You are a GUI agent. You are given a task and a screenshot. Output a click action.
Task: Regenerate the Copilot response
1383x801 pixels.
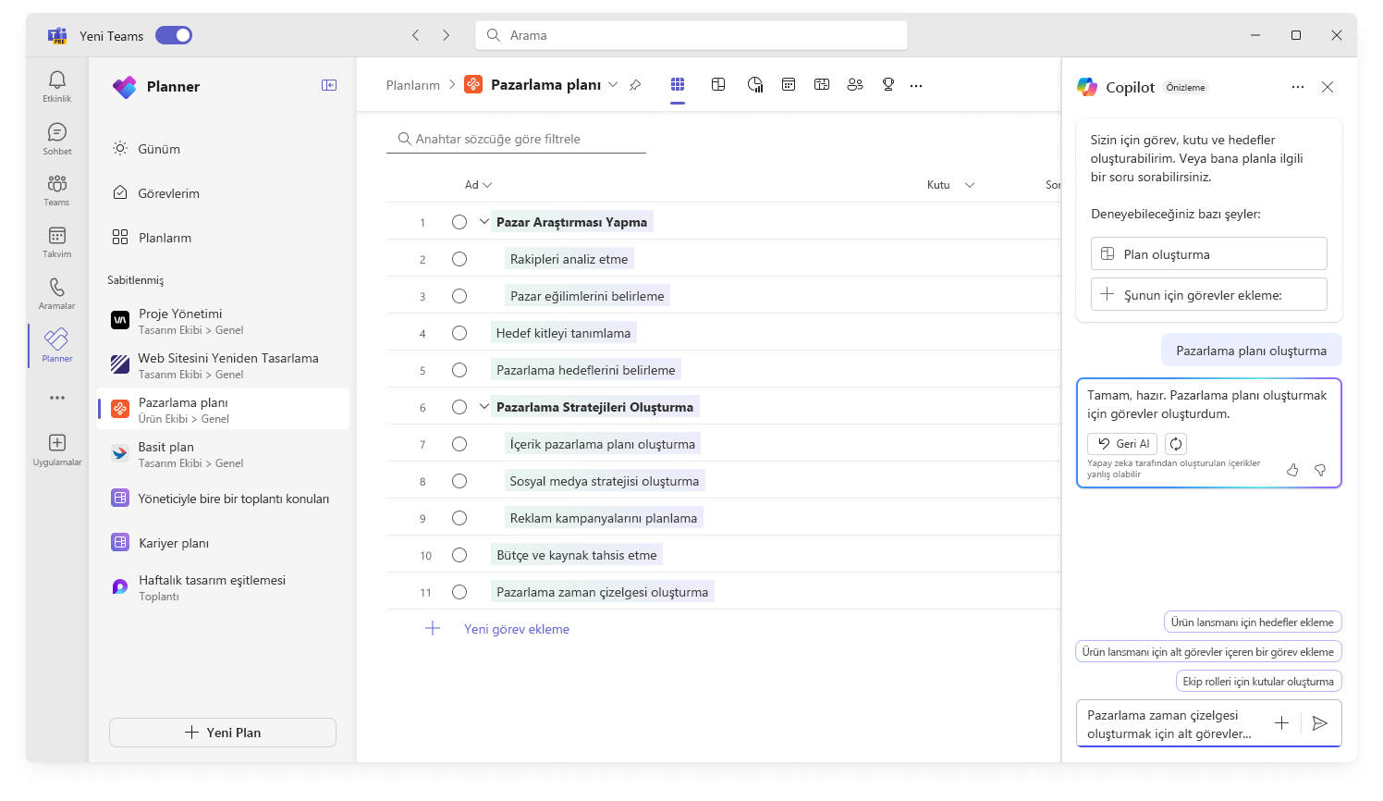(x=1176, y=444)
